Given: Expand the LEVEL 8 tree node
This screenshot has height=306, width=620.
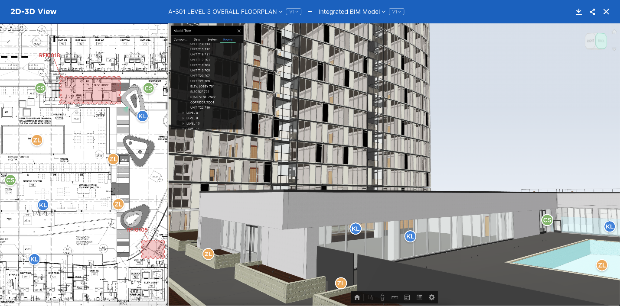Looking at the screenshot, I should click(184, 113).
